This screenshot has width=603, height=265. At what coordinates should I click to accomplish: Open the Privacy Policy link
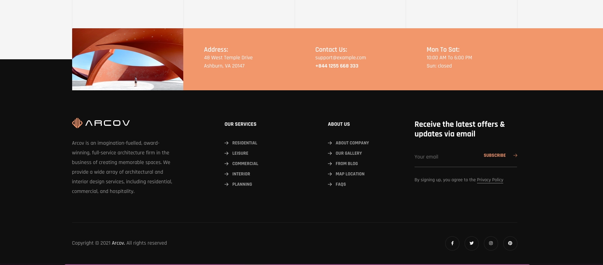[x=490, y=180]
